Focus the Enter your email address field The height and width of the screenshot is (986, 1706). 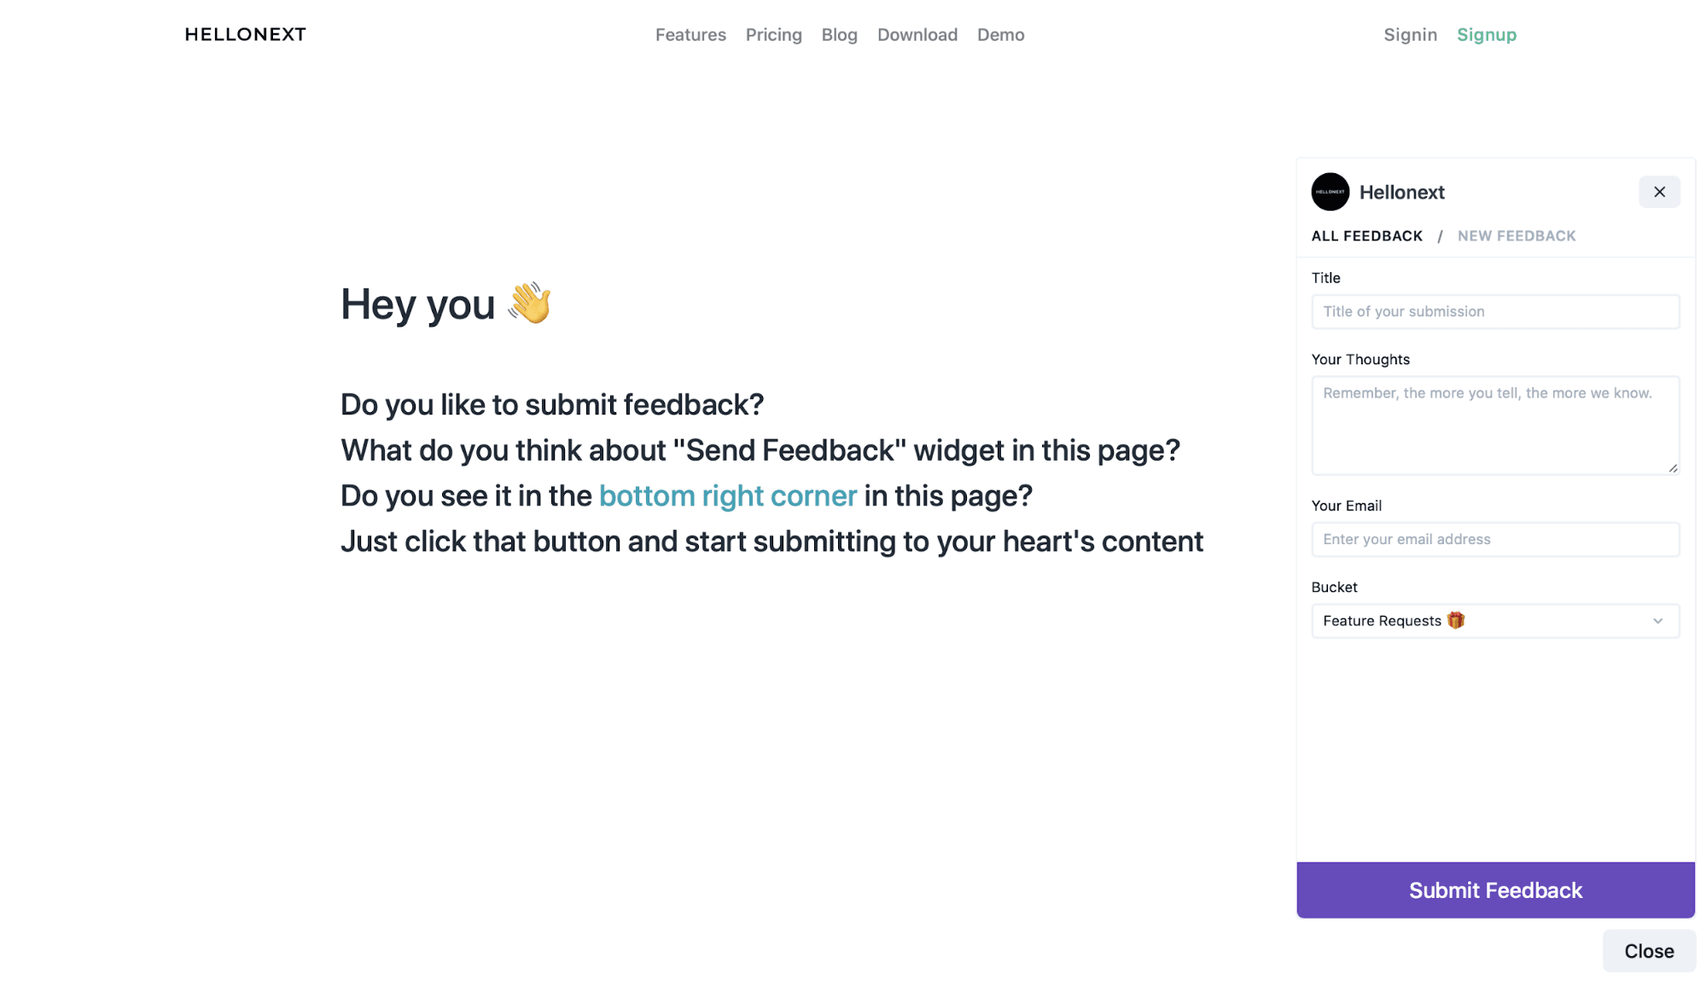[1494, 539]
